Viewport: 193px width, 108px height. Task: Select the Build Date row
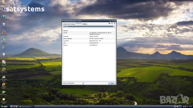pos(89,37)
